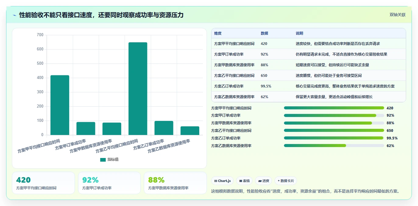Click the 420 value in the table
Viewport: 418px width, 206px height.
[264, 44]
